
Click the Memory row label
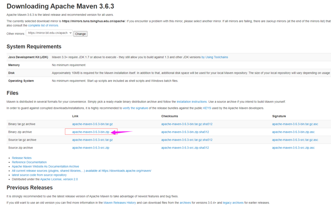14,65
